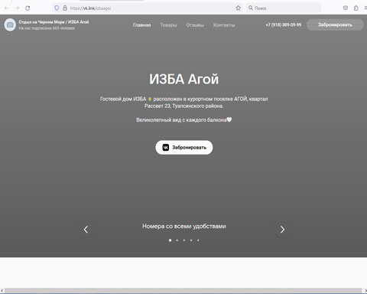Click the ИЗБА Агой heading

pyautogui.click(x=183, y=79)
